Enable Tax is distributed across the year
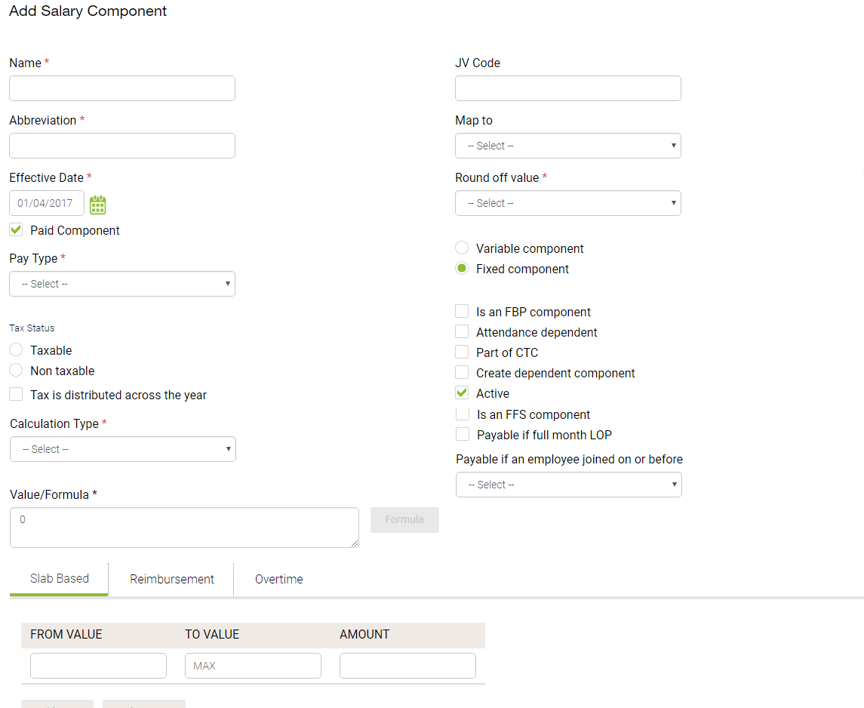 point(15,394)
